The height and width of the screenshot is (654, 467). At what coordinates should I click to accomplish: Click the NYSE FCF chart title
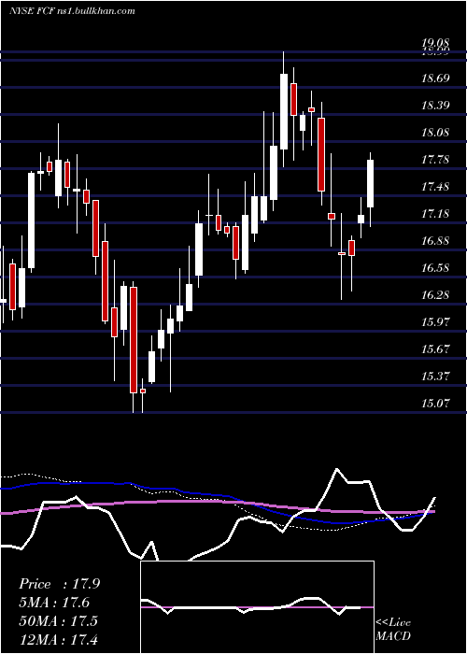72,11
